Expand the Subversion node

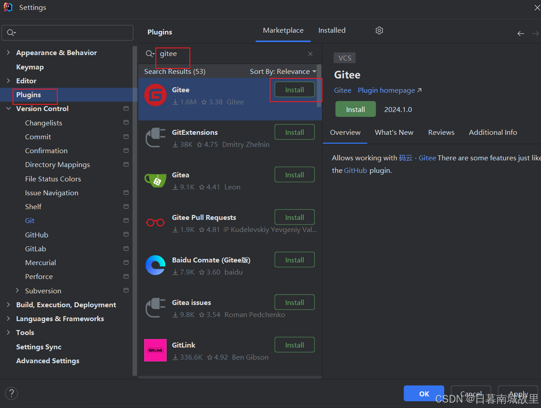[x=17, y=291]
